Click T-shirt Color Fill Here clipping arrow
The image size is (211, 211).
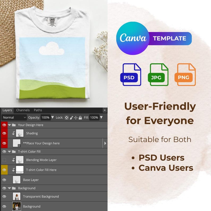tap(14, 170)
